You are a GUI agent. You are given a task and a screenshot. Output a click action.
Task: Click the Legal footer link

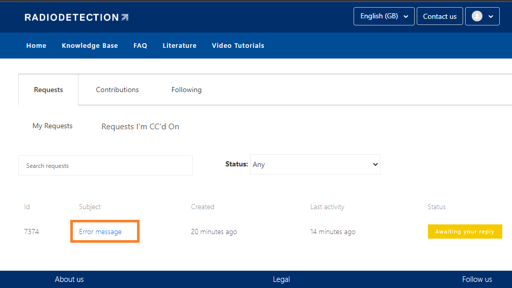click(x=281, y=279)
